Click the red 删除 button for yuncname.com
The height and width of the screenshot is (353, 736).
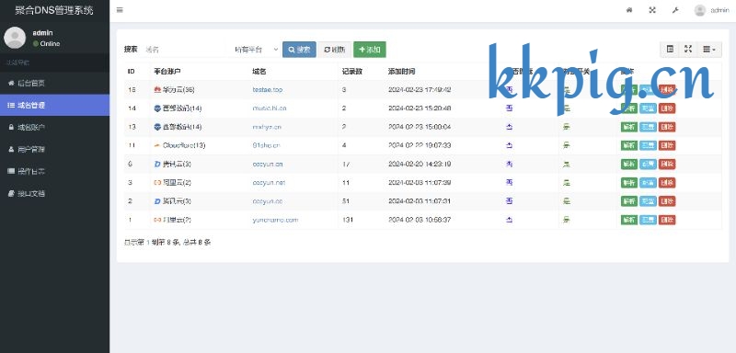(x=666, y=220)
